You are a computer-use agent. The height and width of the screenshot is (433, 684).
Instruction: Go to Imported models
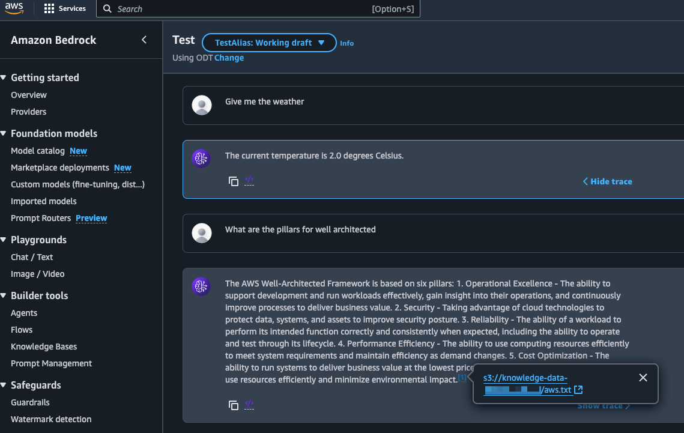[x=44, y=201]
